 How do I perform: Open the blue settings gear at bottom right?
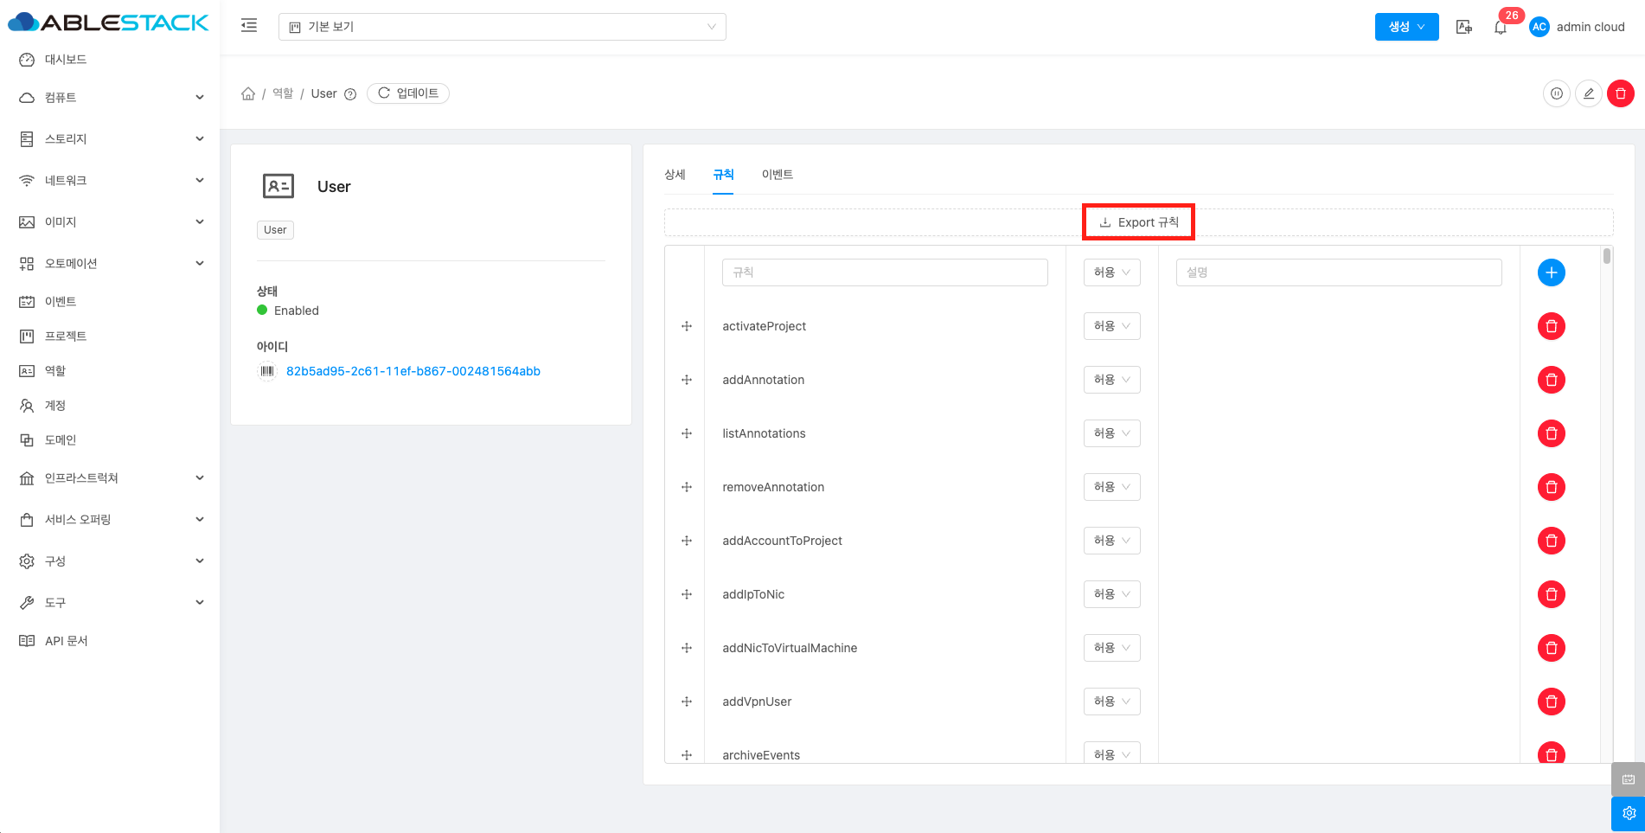pyautogui.click(x=1628, y=813)
